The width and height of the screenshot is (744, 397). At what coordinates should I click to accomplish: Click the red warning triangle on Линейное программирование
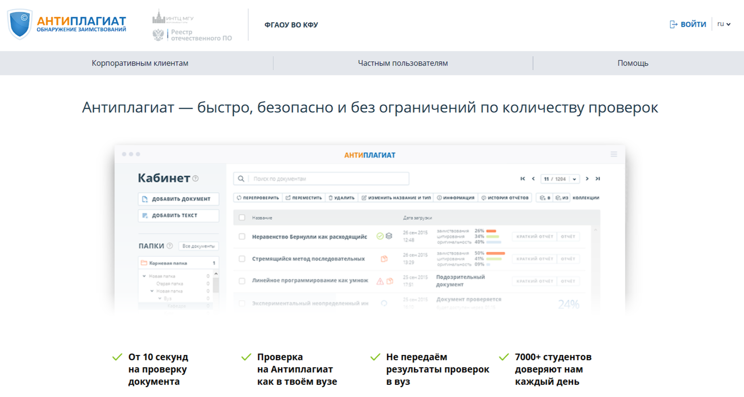pyautogui.click(x=380, y=281)
